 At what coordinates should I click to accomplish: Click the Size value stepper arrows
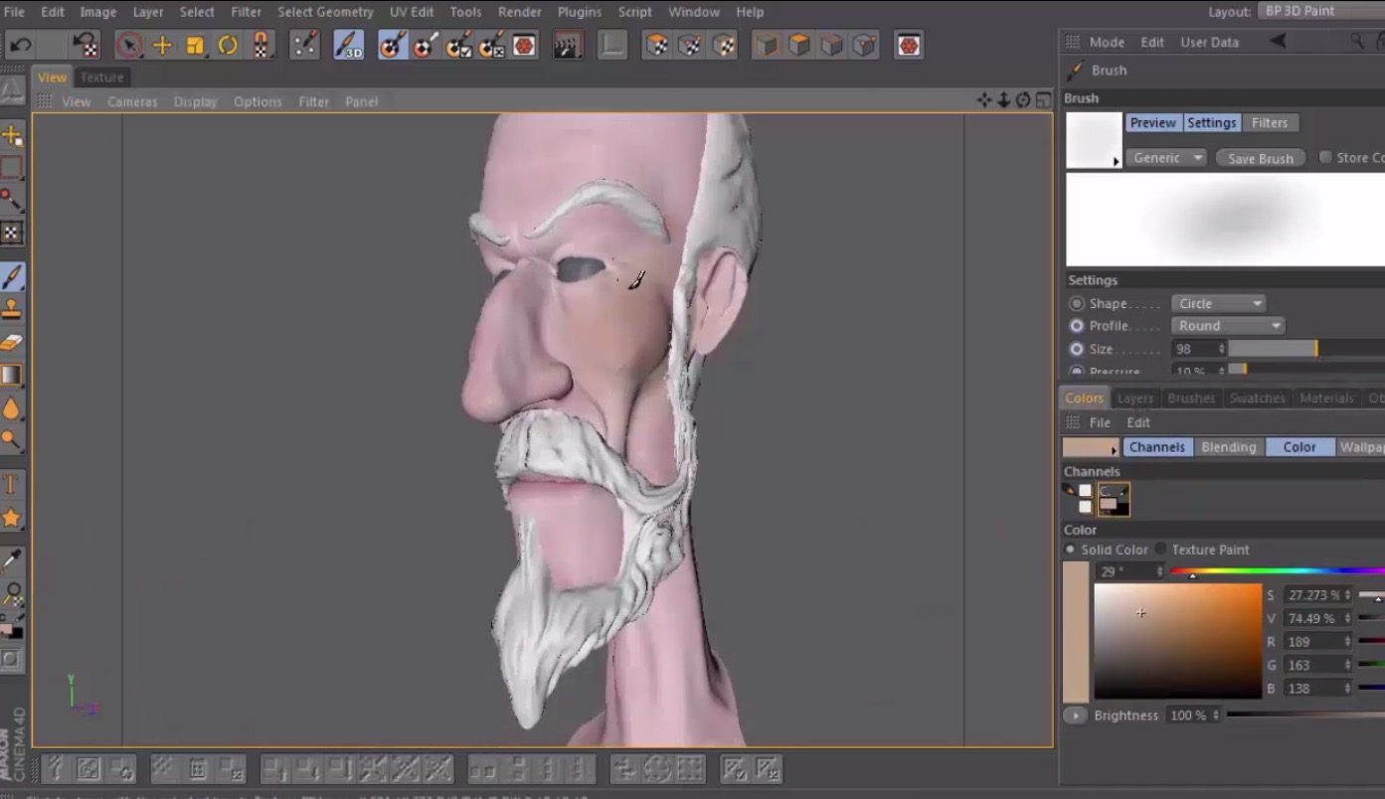coord(1221,349)
